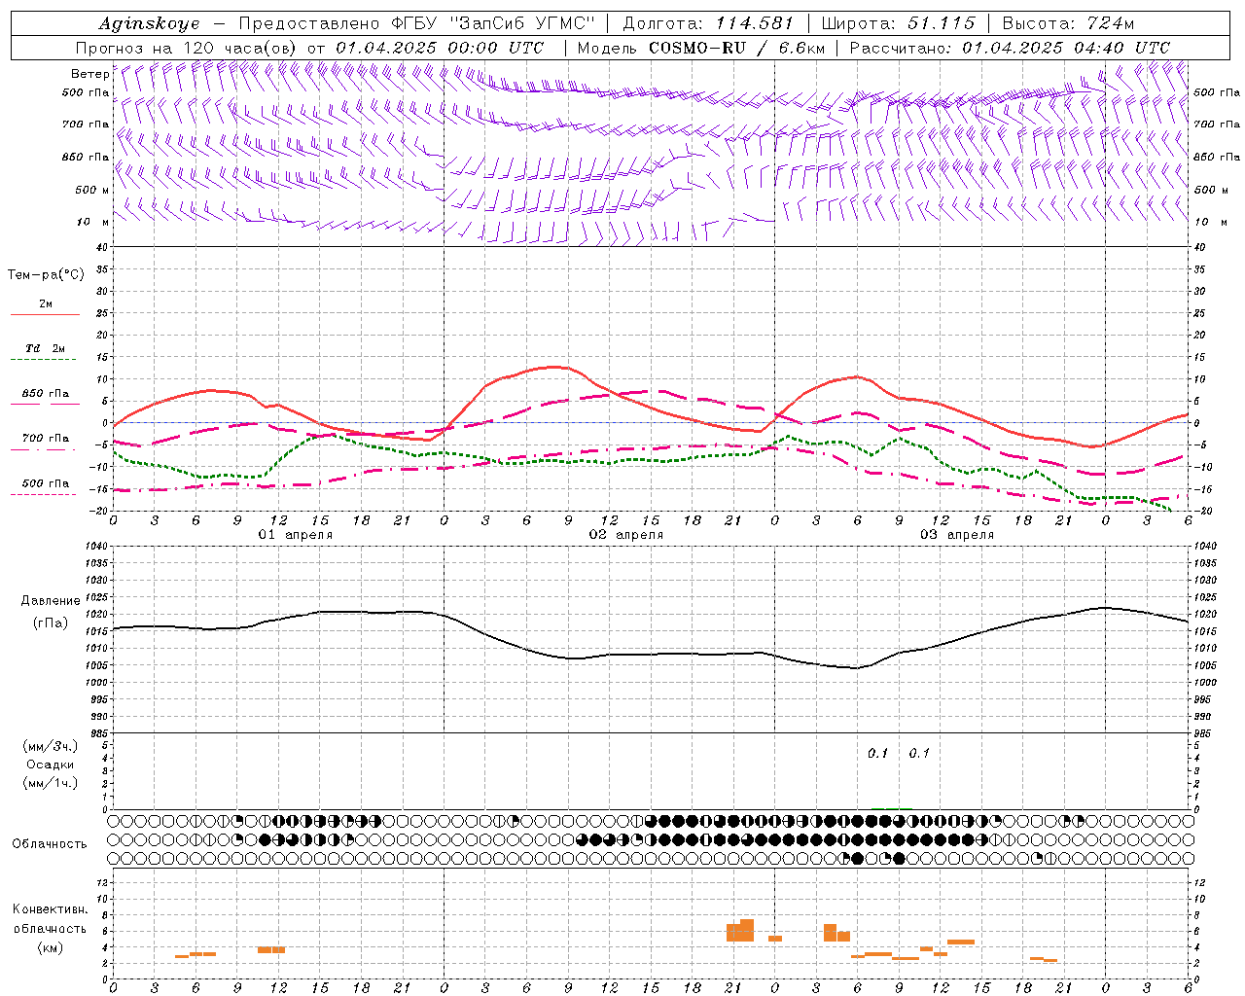Click the 'Облачность' cloud cover label
Viewport: 1245px width, 996px height.
pos(50,843)
